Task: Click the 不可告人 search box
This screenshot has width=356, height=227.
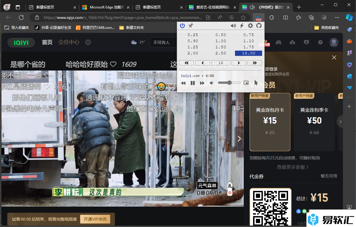Action: pos(163,43)
